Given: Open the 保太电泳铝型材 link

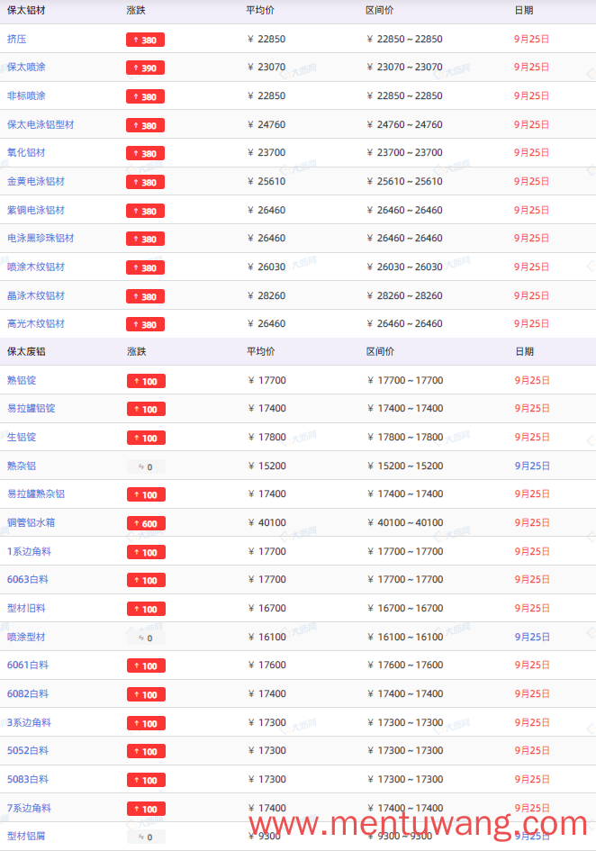Looking at the screenshot, I should pos(41,125).
